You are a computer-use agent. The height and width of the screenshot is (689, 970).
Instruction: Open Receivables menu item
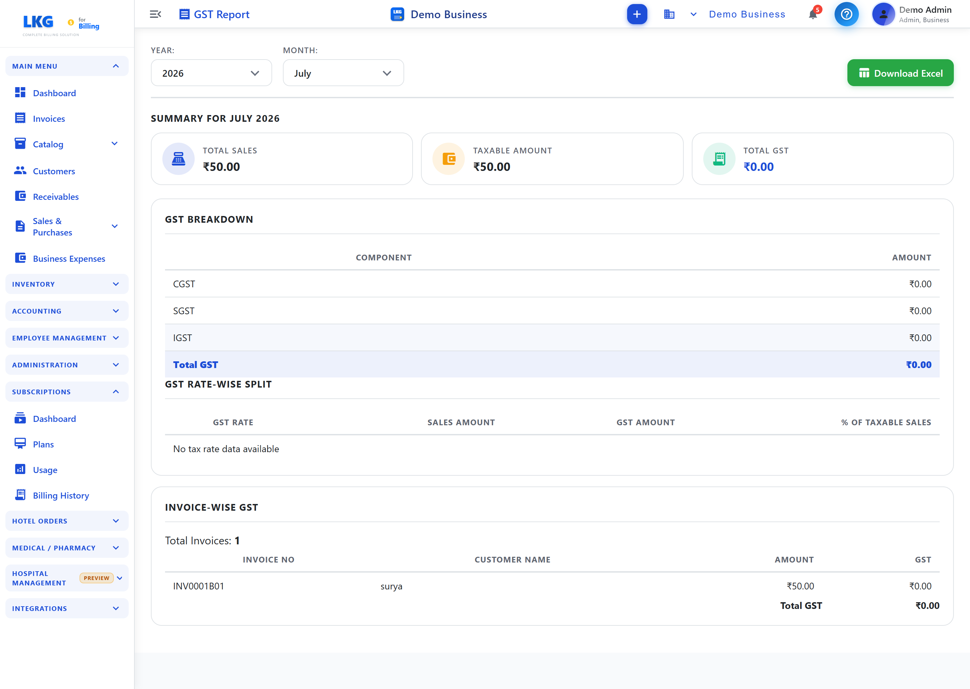[x=56, y=197]
